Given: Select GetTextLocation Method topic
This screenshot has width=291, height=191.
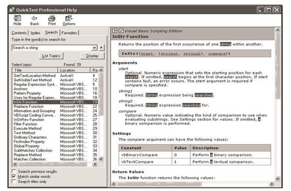Looking at the screenshot, I should (x=55, y=76).
